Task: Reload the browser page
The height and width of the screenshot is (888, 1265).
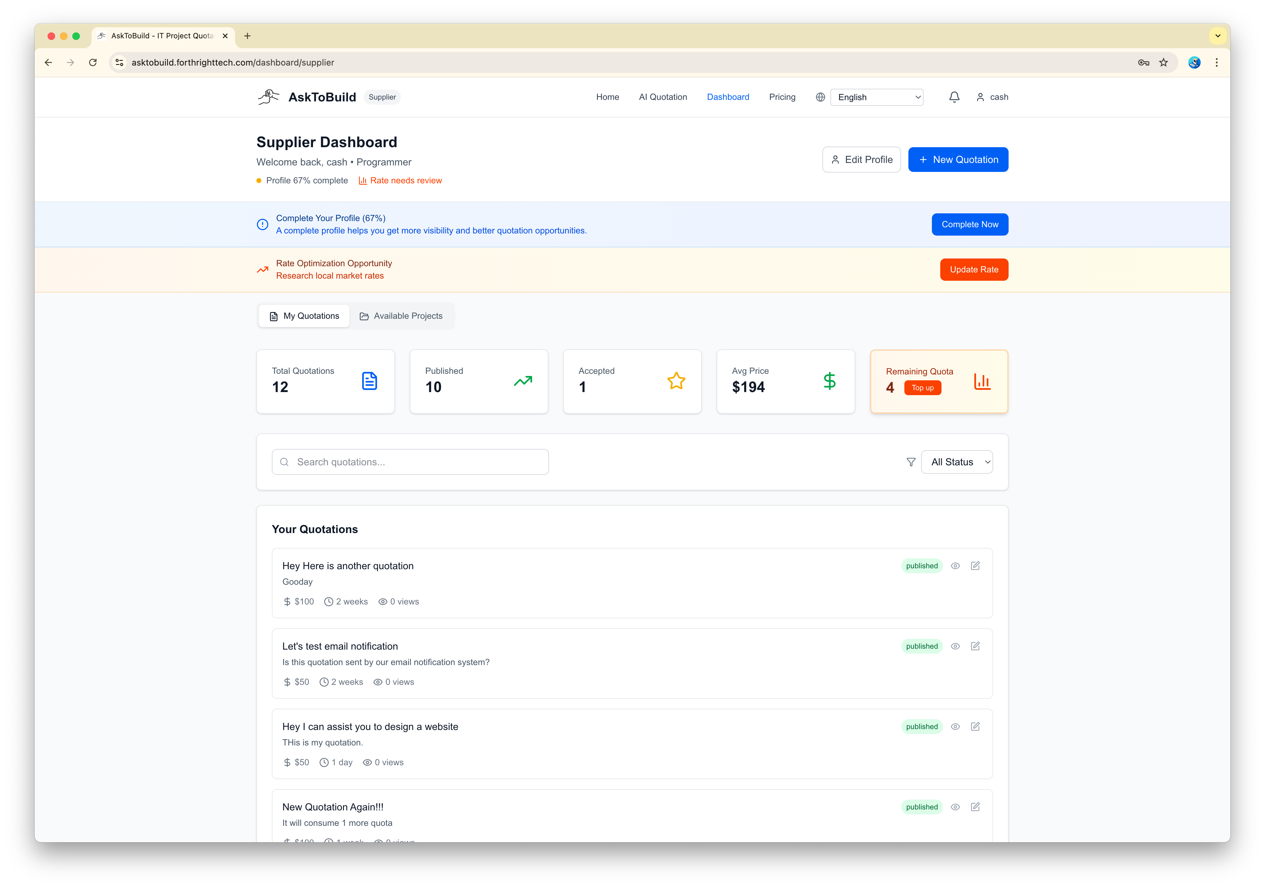Action: (x=93, y=62)
